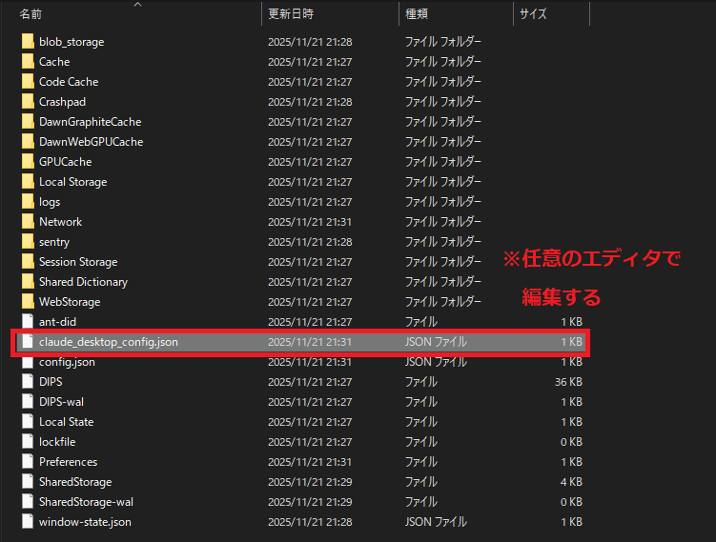
Task: Click the Shared Dictionary folder icon
Action: pos(28,282)
